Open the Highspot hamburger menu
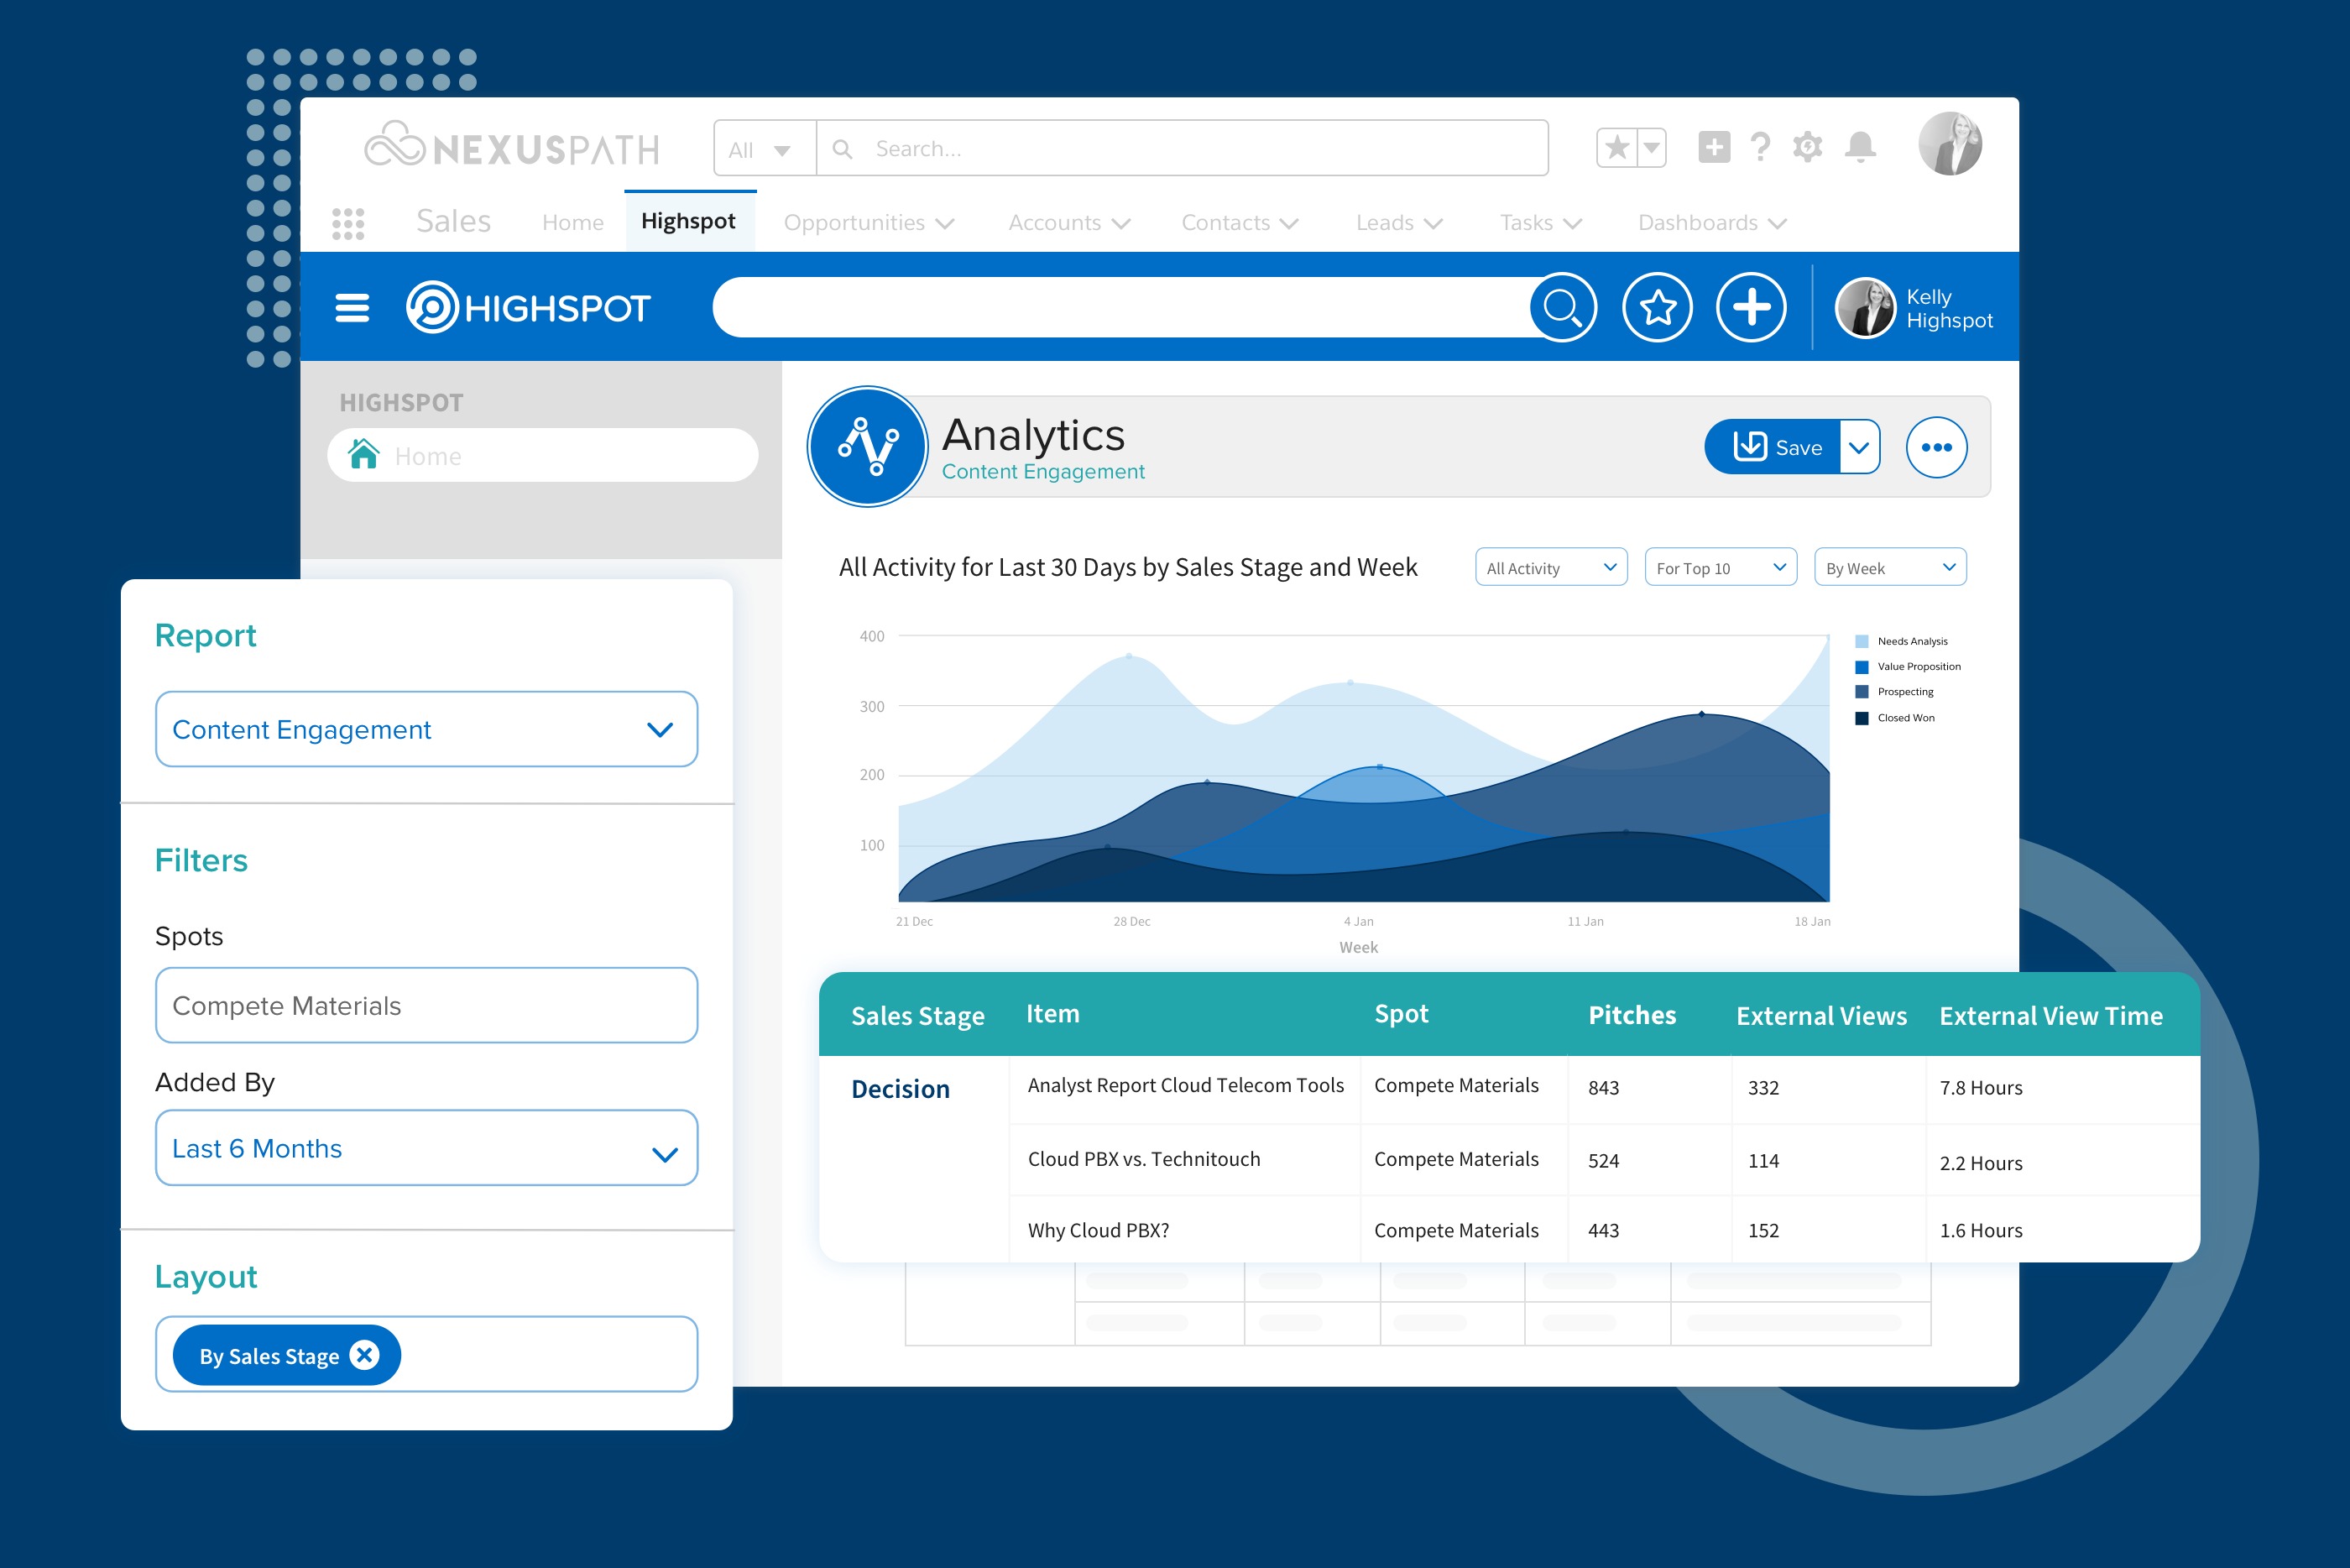Viewport: 2350px width, 1568px height. click(x=352, y=307)
